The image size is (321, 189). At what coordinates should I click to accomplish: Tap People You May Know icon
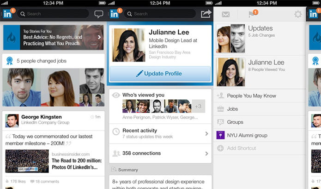tap(220, 96)
